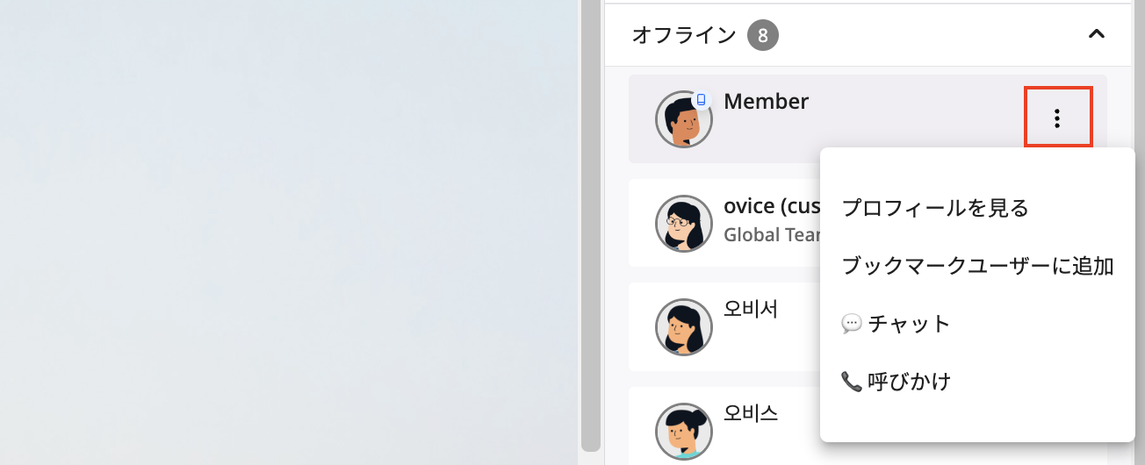Click the Member user name
The width and height of the screenshot is (1145, 465).
click(x=766, y=102)
